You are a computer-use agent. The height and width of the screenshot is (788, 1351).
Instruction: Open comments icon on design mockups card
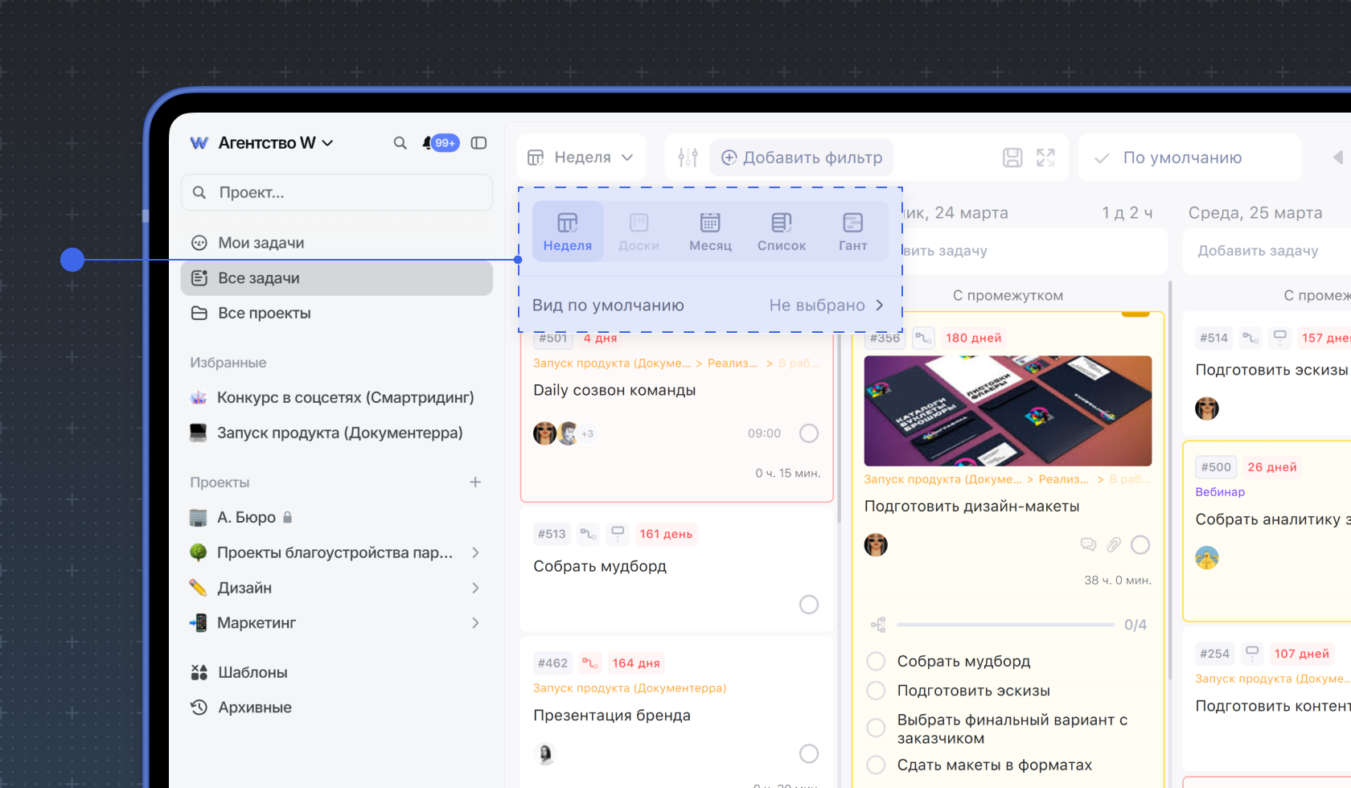pos(1088,545)
